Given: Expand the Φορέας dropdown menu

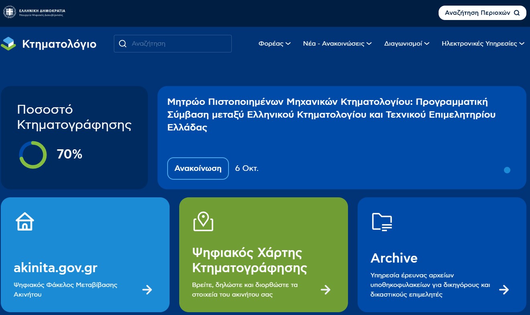Looking at the screenshot, I should (275, 44).
